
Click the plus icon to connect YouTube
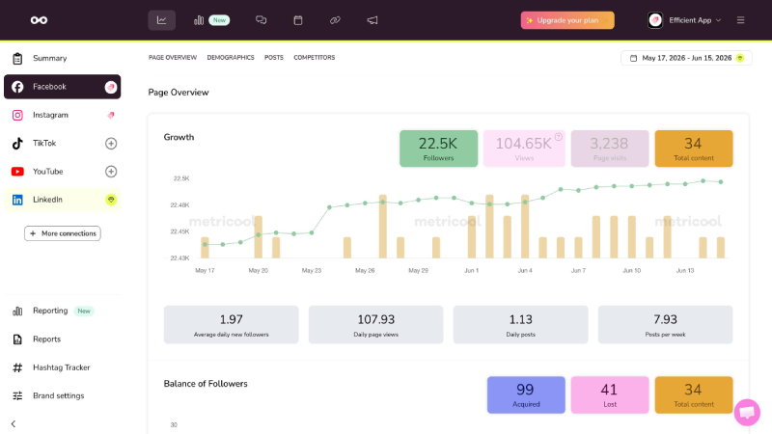click(x=111, y=172)
